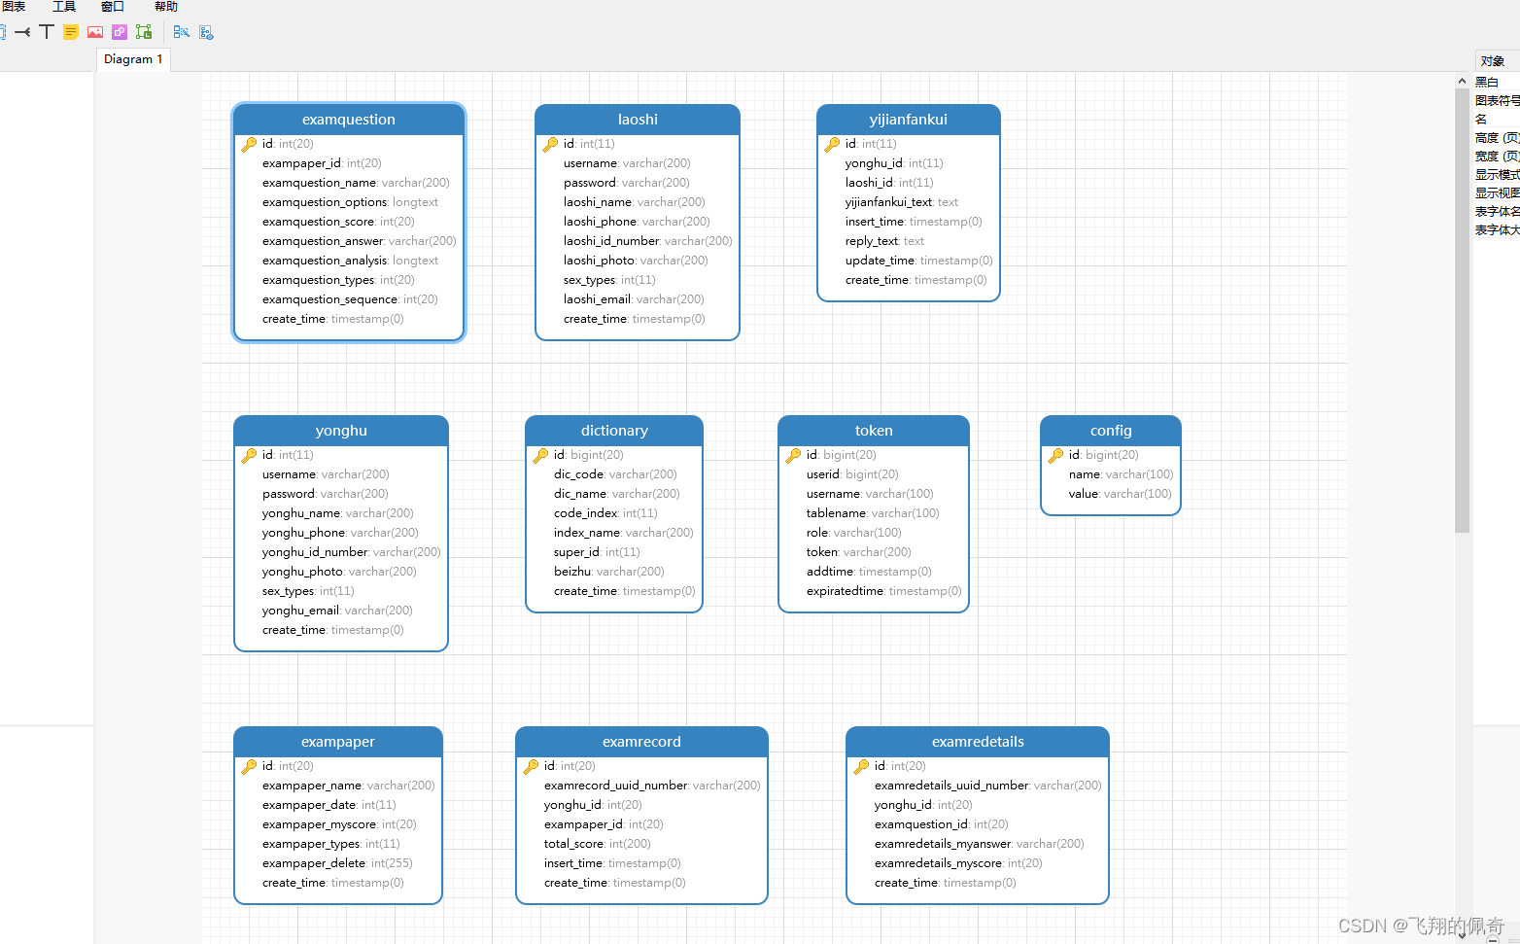This screenshot has width=1520, height=944.
Task: Click primary key icon in config table
Action: pos(1055,455)
